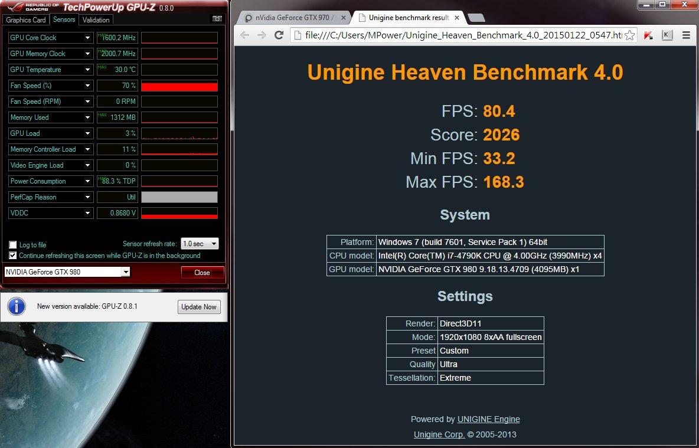Open Memory Used sensor dropdown

coord(88,117)
